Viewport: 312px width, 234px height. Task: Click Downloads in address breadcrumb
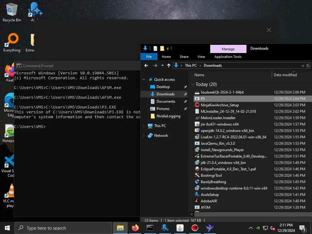pyautogui.click(x=213, y=66)
